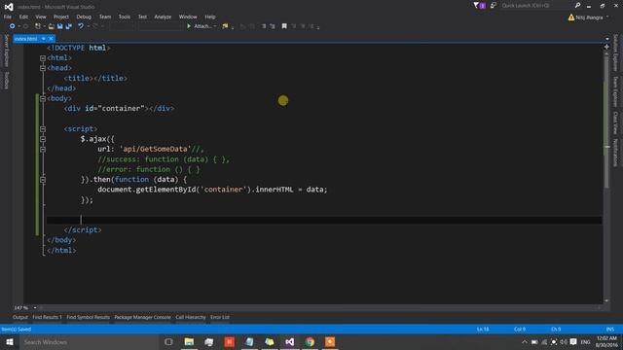Click the INS indicator in status bar
Image resolution: width=623 pixels, height=350 pixels.
pyautogui.click(x=610, y=329)
